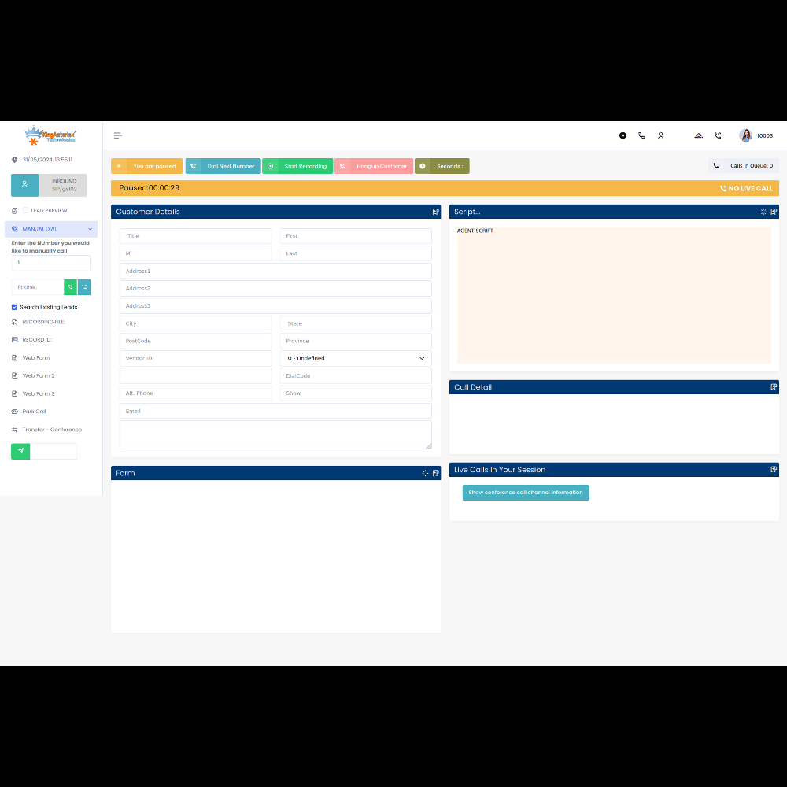Click the Transfer - Conference arrows icon
The width and height of the screenshot is (787, 787).
14,430
